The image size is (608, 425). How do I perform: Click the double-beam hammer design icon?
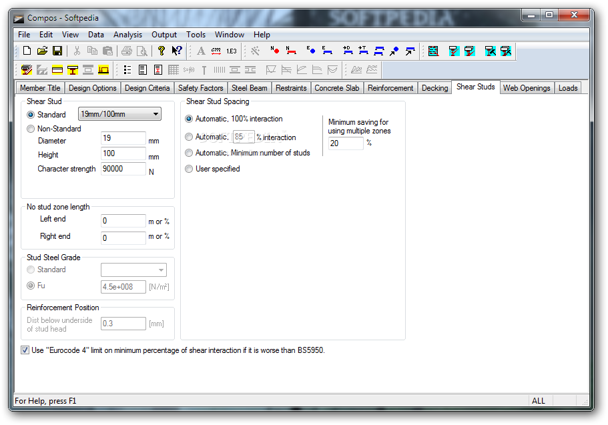click(506, 51)
